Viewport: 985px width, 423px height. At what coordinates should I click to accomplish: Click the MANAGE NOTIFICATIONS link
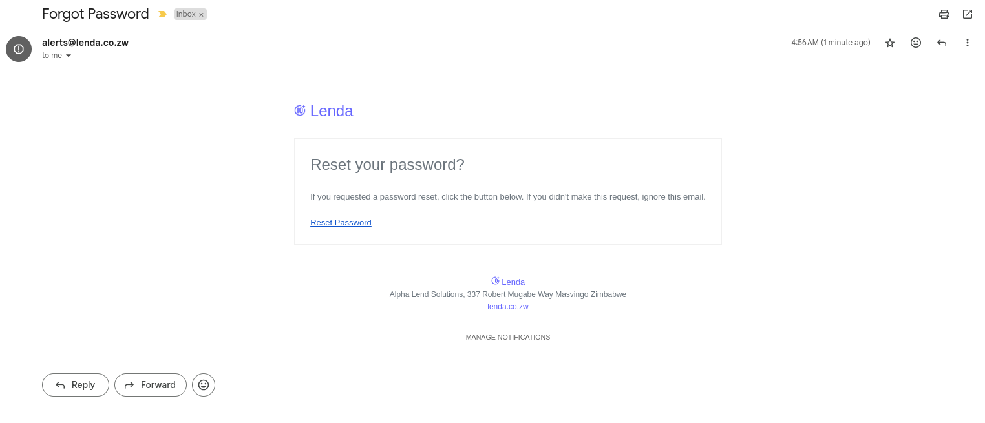click(507, 337)
